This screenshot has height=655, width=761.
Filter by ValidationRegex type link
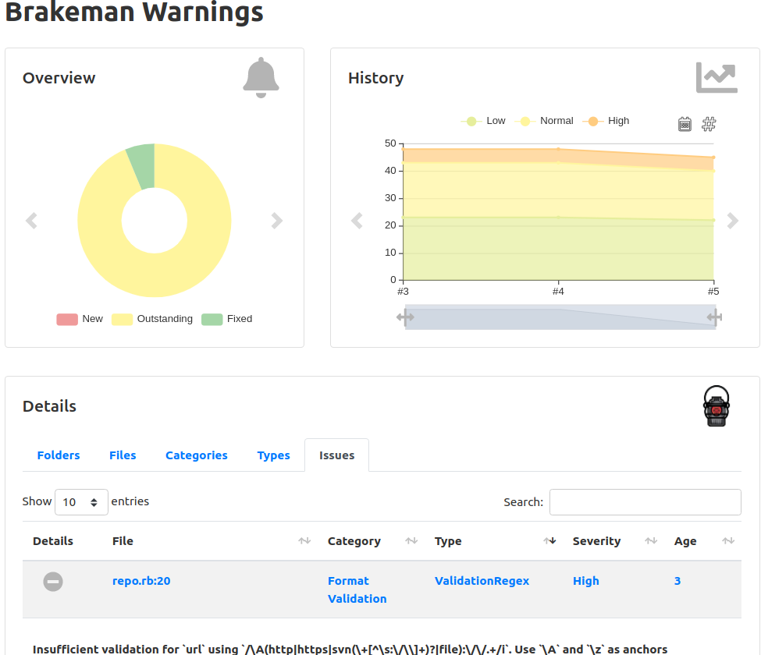[x=482, y=581]
